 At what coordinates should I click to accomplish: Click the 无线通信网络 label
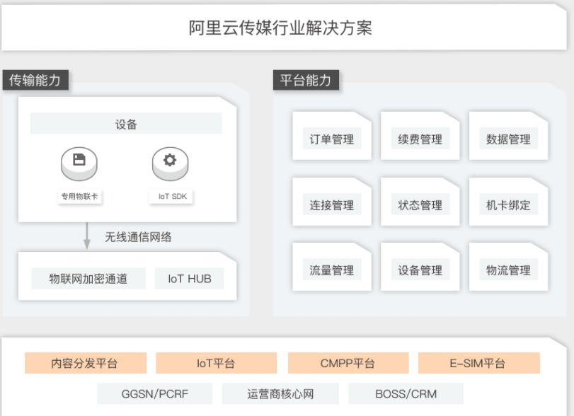pos(138,237)
